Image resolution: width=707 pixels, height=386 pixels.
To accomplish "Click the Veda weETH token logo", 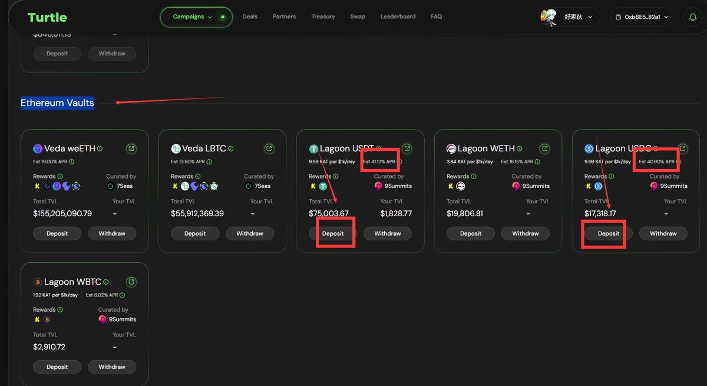I will tap(38, 149).
